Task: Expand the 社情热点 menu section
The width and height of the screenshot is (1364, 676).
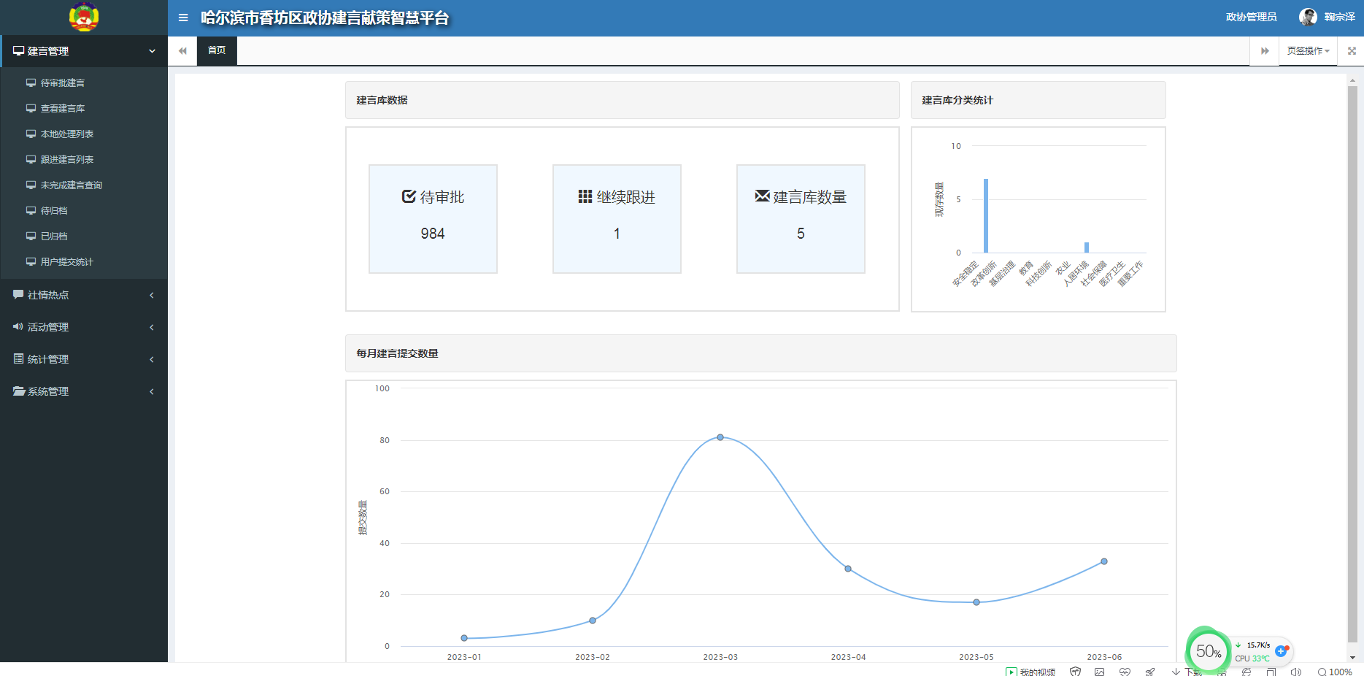Action: [x=84, y=295]
